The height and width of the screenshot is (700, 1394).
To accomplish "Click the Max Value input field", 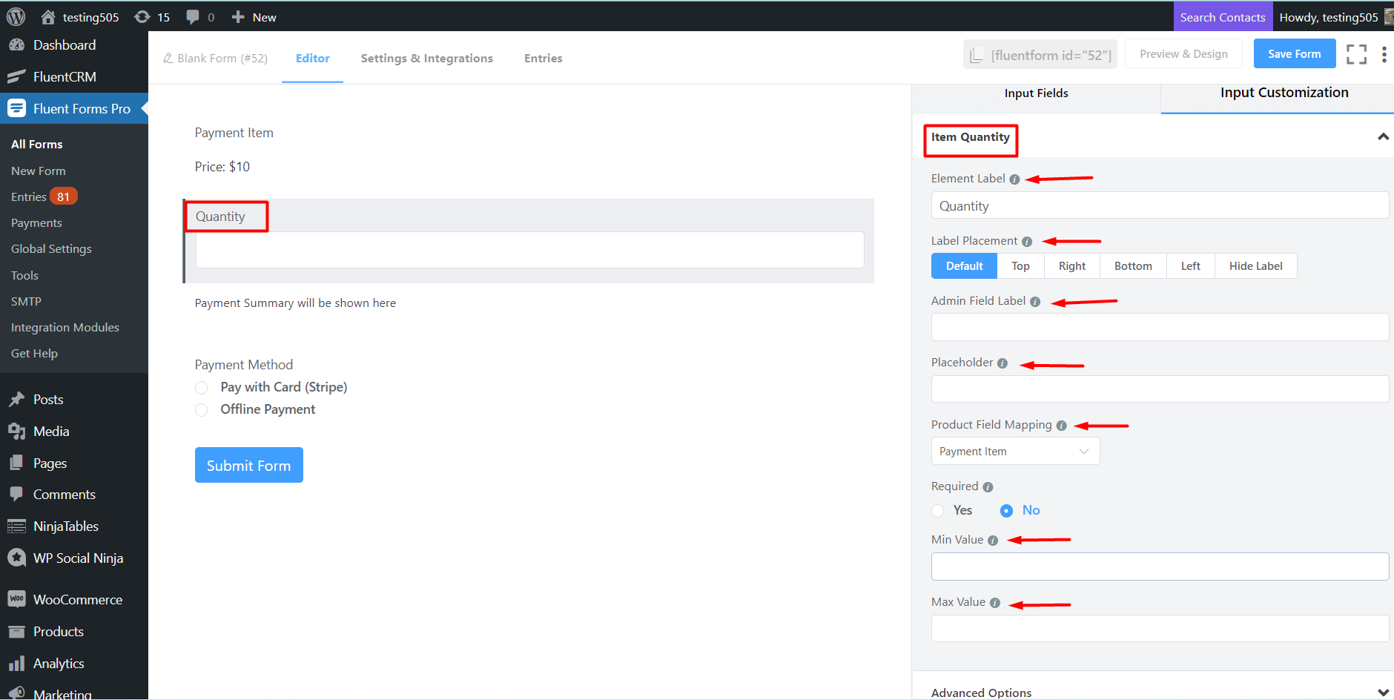I will (1159, 629).
